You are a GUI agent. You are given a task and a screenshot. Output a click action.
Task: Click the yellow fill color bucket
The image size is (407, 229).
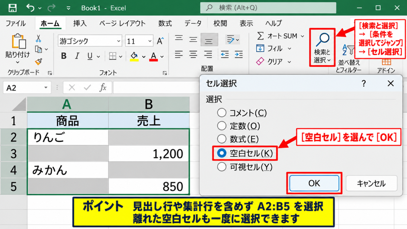(x=134, y=56)
